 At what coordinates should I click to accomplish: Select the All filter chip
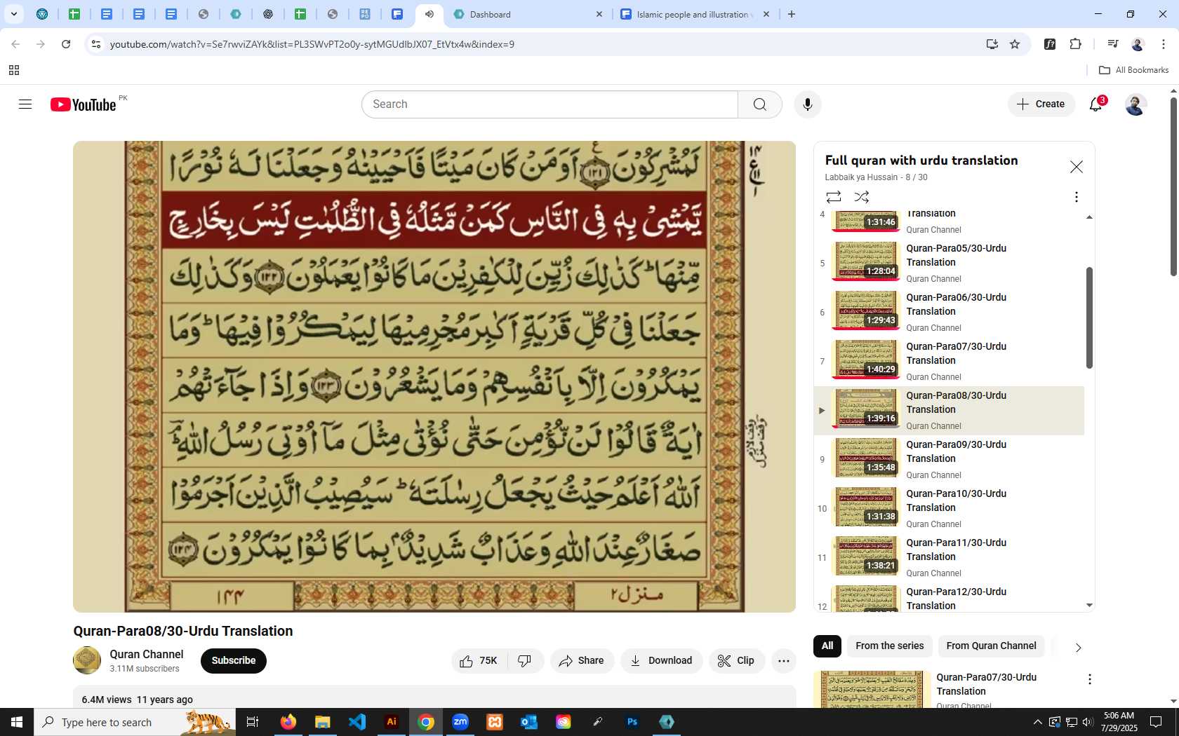(827, 646)
